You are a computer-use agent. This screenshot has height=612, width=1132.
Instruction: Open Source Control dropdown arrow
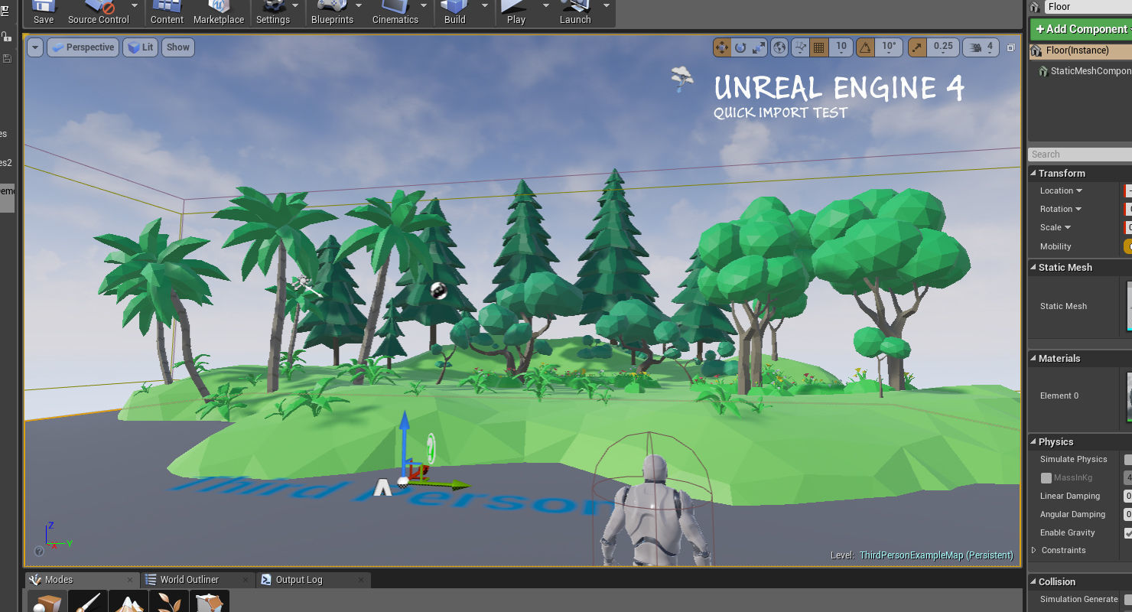135,5
